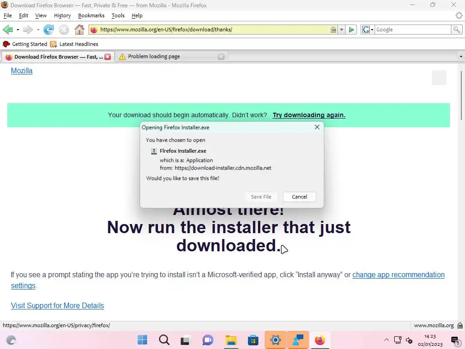
Task: Click the muted volume tray icon
Action: (x=409, y=340)
